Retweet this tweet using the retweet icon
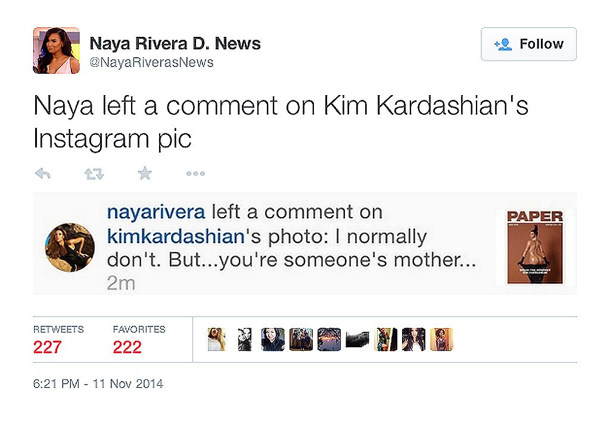Image resolution: width=610 pixels, height=421 pixels. click(x=94, y=174)
